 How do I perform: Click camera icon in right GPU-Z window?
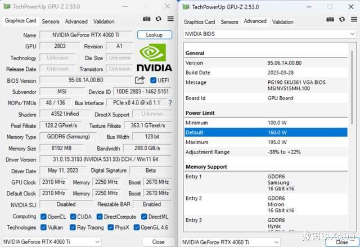coord(330,19)
